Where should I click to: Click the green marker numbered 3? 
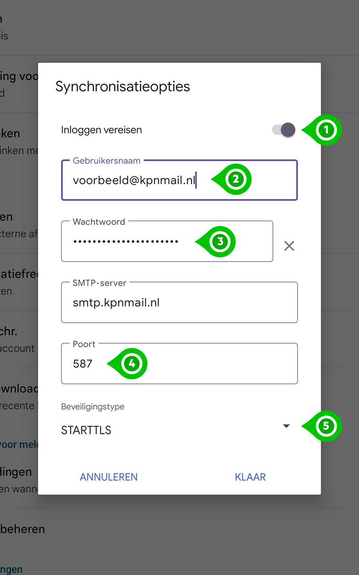click(220, 241)
